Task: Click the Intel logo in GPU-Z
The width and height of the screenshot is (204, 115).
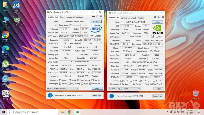Action: point(96,28)
